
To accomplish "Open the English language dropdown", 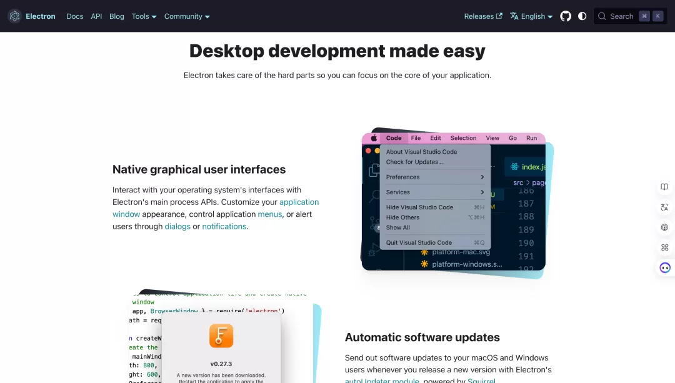I will [x=536, y=16].
